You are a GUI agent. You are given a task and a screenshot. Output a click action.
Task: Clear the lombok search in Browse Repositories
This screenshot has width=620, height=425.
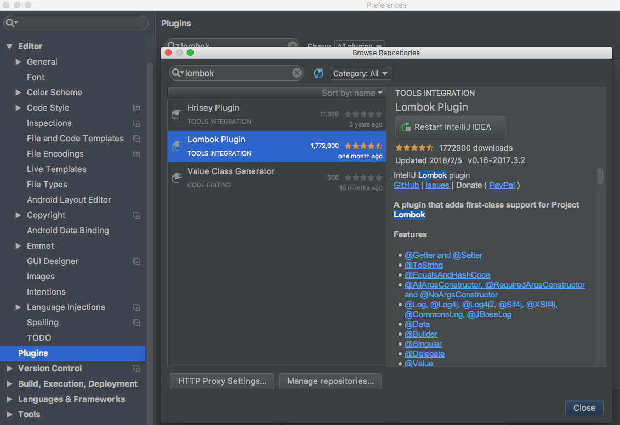click(297, 73)
